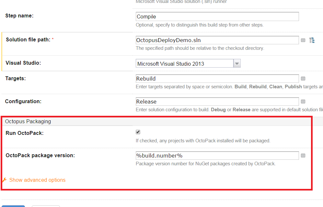Click the orange wrench icon

4,180
